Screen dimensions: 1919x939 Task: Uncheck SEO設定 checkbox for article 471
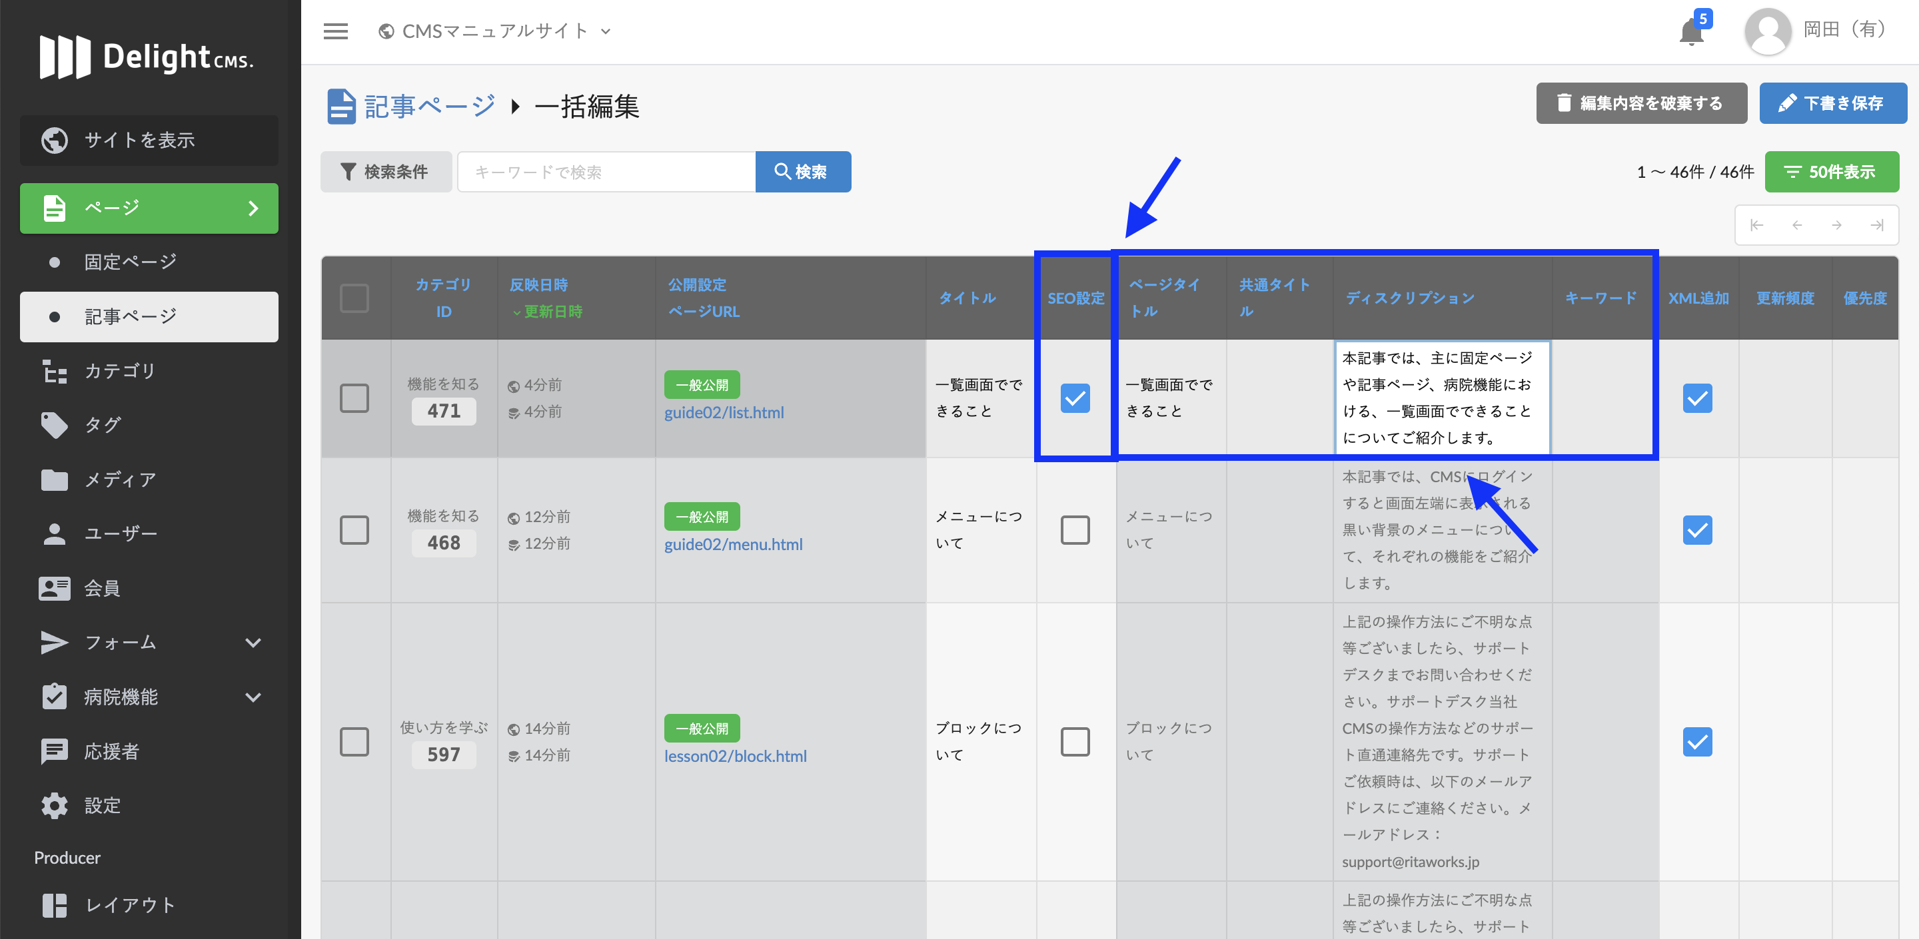1074,398
